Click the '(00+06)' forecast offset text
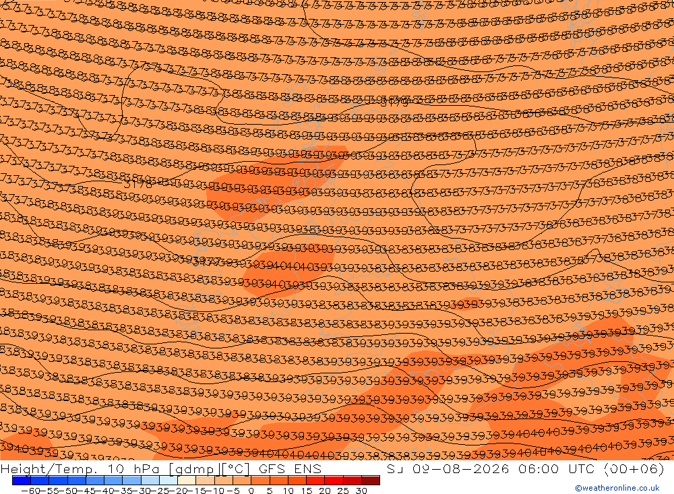The height and width of the screenshot is (494, 674). 634,468
